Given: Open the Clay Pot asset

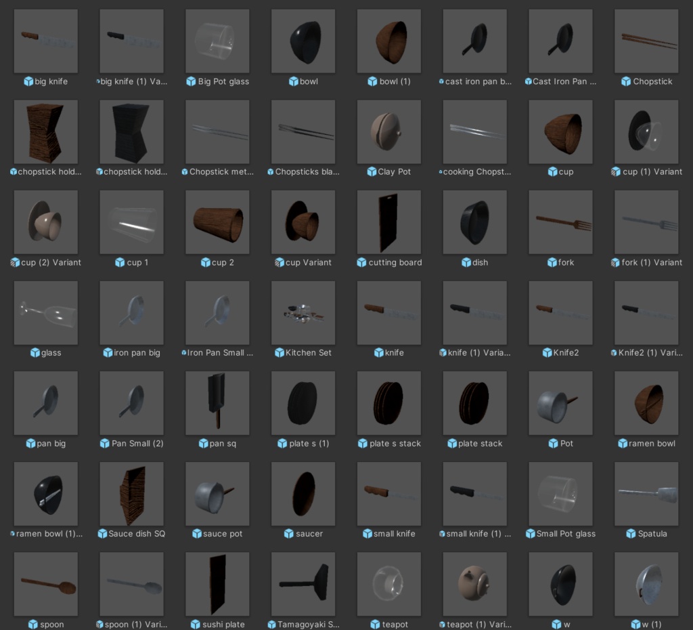Looking at the screenshot, I should [389, 131].
